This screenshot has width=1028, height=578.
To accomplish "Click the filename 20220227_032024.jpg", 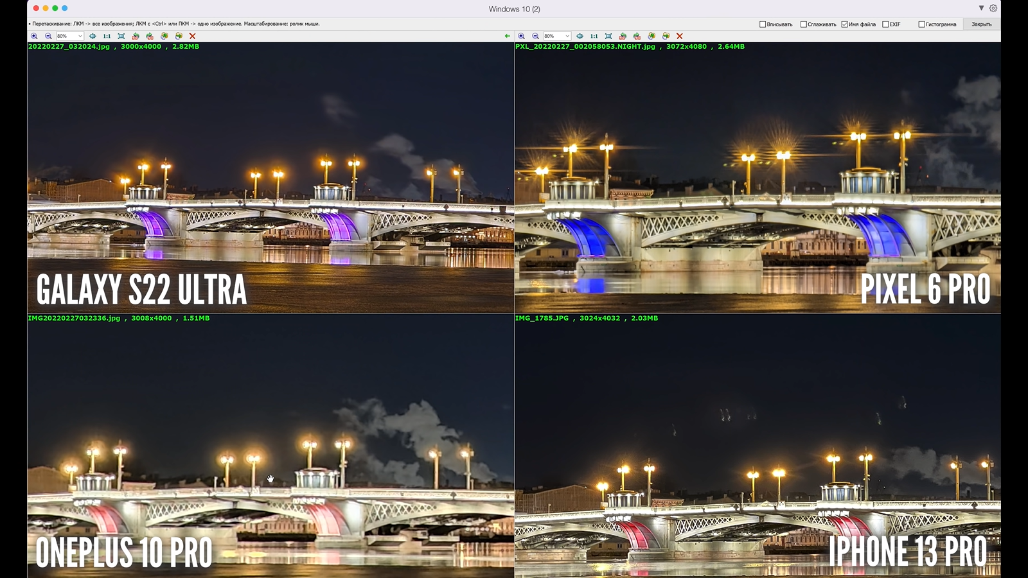I will (69, 47).
